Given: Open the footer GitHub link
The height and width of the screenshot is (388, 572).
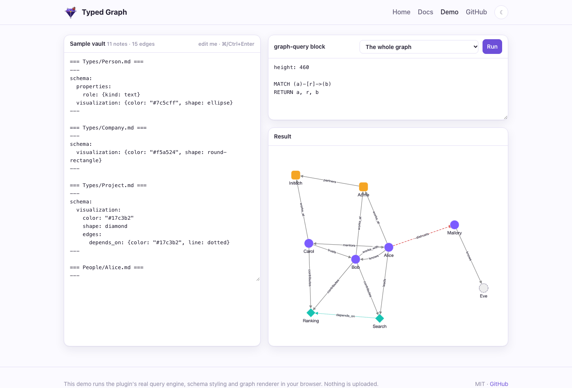Looking at the screenshot, I should (x=499, y=384).
